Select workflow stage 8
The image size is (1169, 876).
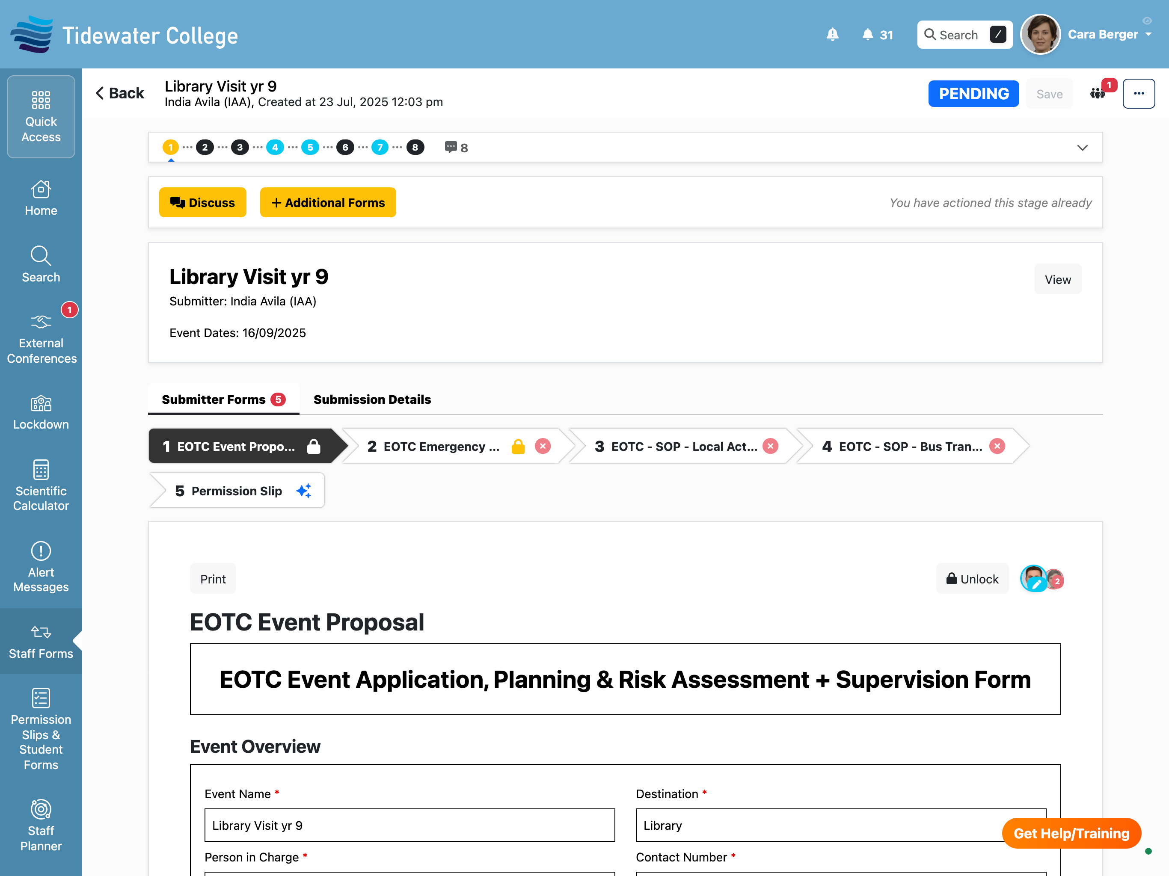click(415, 148)
